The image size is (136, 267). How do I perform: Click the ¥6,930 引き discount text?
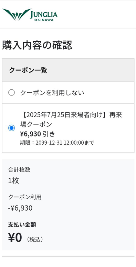[38, 134]
